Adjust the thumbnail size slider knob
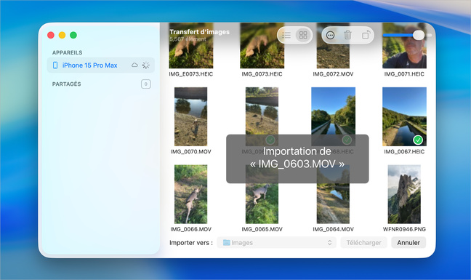The image size is (471, 280). (x=418, y=35)
